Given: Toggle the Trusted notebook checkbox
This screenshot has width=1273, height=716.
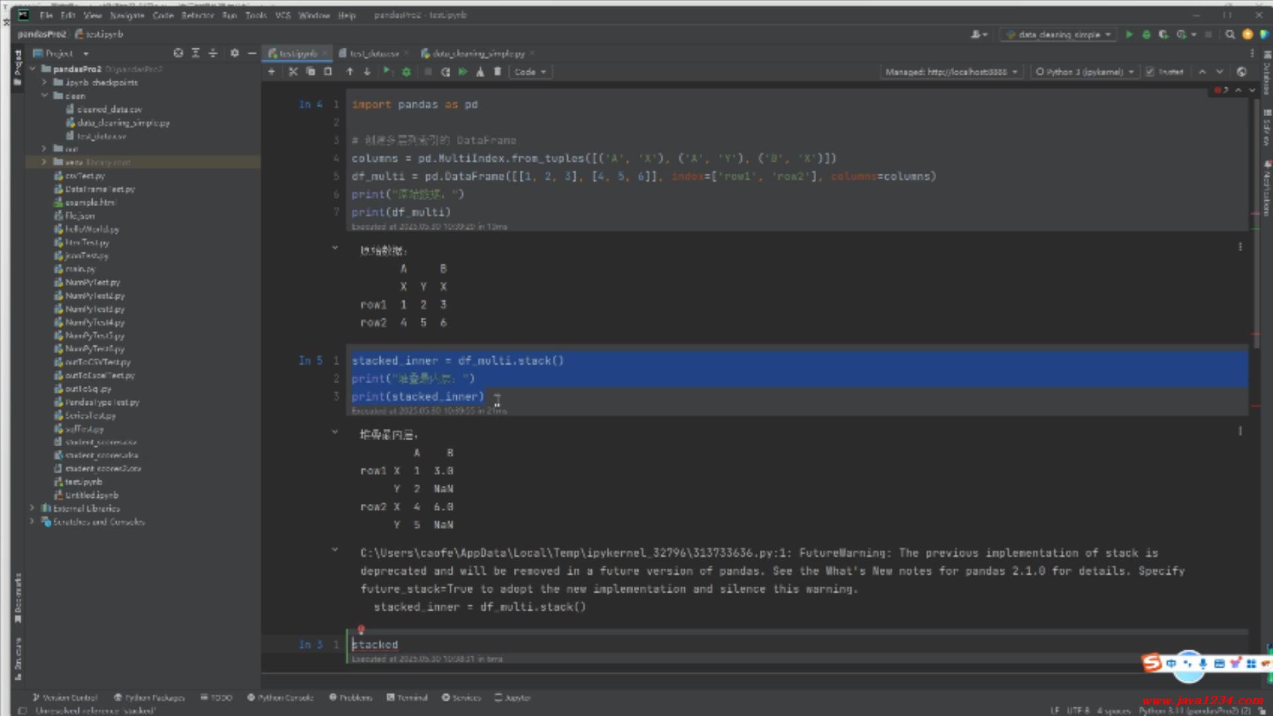Looking at the screenshot, I should 1150,72.
